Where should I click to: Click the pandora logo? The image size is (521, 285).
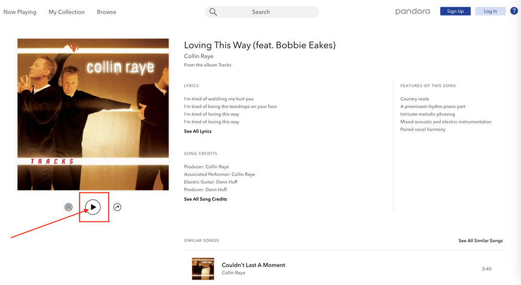tap(413, 11)
